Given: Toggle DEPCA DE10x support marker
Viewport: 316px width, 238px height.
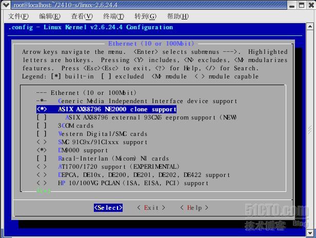Looking at the screenshot, I should [x=42, y=175].
